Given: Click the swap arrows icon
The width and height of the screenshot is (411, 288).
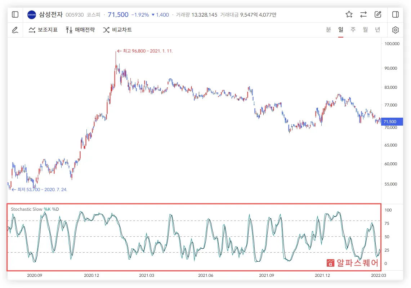Looking at the screenshot, I should 363,14.
